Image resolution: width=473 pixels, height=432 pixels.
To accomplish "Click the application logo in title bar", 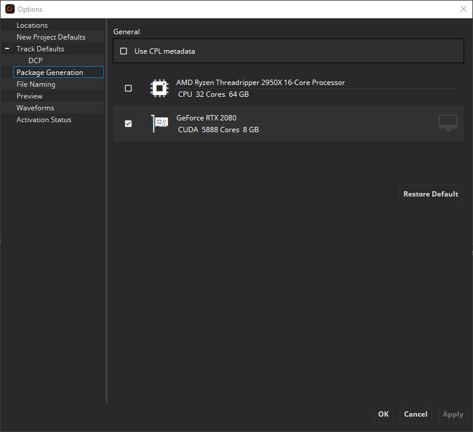I will coord(9,9).
